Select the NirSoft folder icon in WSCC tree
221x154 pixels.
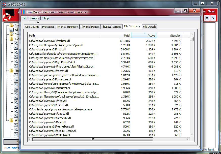12,71
